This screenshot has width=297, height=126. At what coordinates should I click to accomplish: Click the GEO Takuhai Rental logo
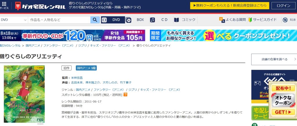40,6
